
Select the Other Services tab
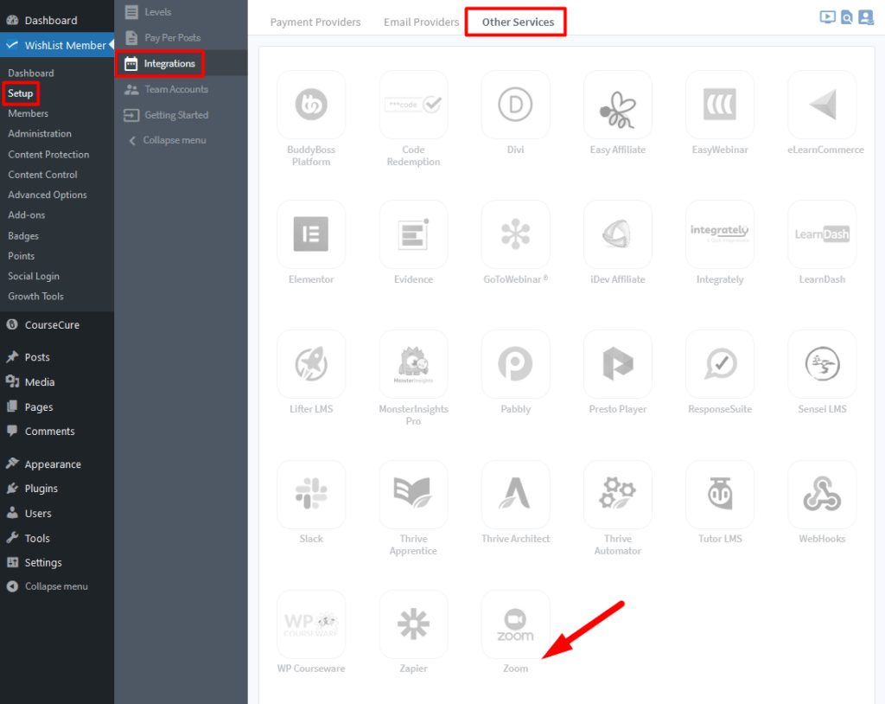(519, 22)
